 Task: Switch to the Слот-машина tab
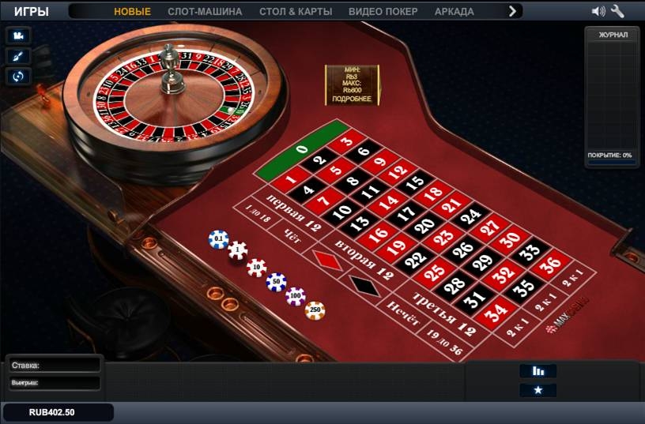(205, 12)
